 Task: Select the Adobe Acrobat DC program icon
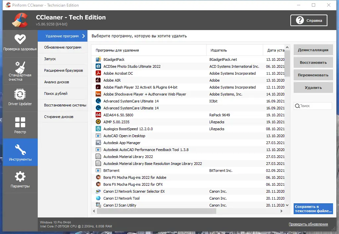98,73
